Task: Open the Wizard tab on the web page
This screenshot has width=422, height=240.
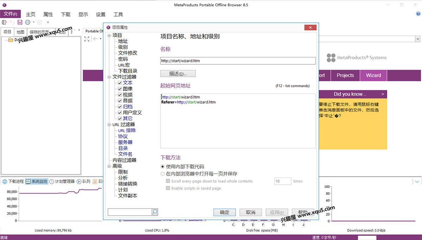Action: 373,75
